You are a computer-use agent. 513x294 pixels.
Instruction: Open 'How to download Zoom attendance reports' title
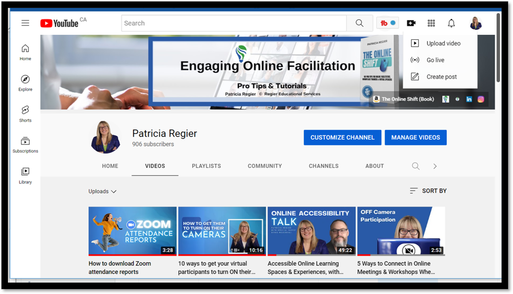point(120,268)
